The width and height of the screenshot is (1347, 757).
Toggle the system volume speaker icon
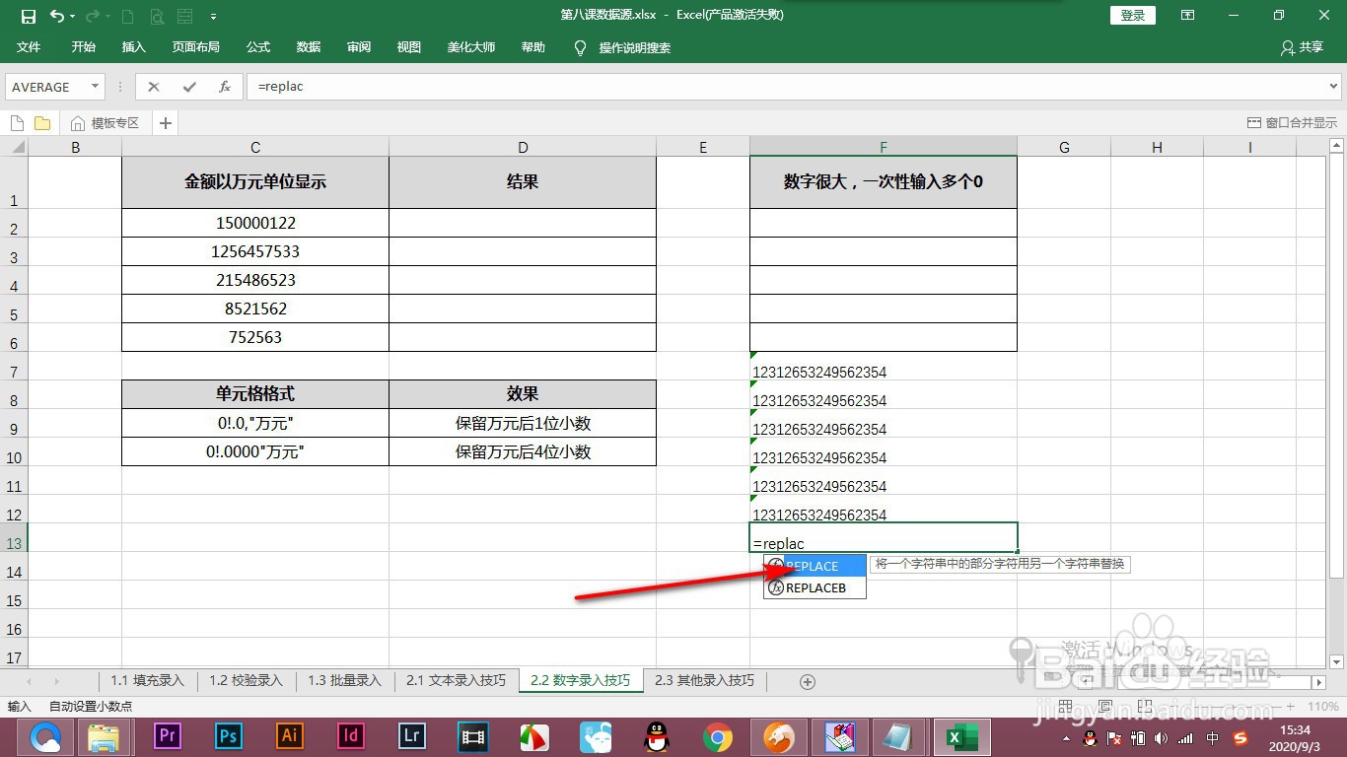1159,737
